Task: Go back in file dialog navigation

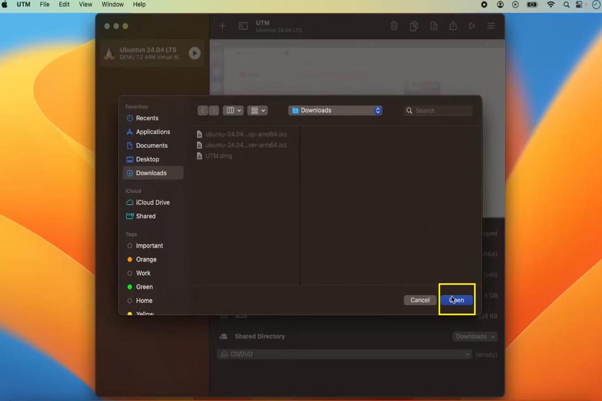Action: [203, 110]
